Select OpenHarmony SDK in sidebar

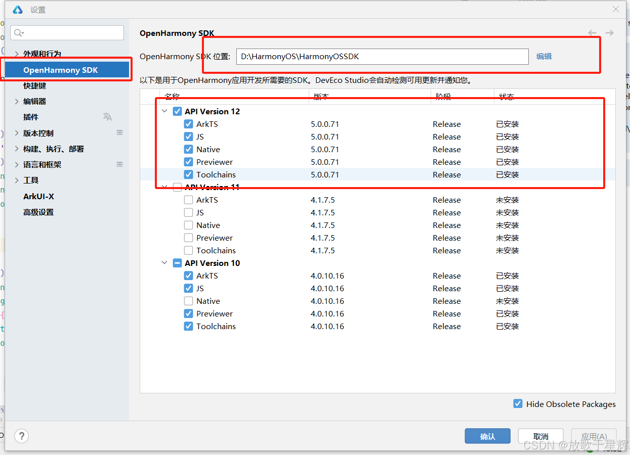tap(67, 70)
